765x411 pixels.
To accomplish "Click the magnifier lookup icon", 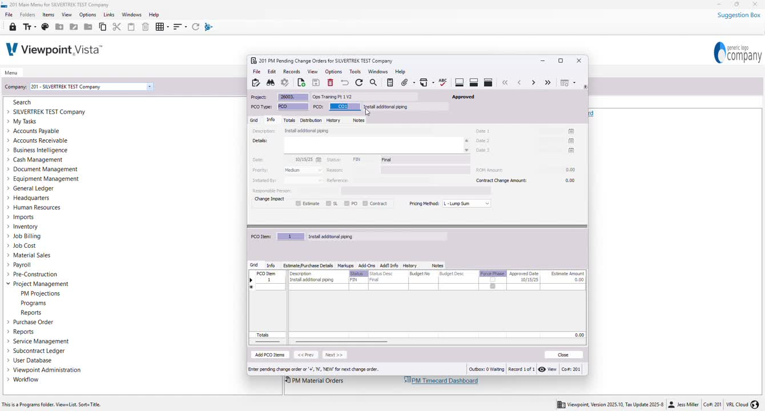I will [373, 83].
